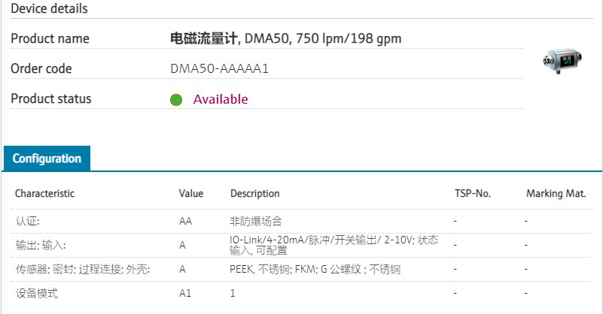Click the 非防爆场合 description
The width and height of the screenshot is (603, 314).
(x=255, y=222)
